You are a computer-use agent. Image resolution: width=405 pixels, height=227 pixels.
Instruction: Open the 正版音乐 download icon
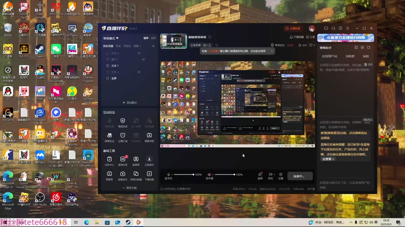coord(149,159)
